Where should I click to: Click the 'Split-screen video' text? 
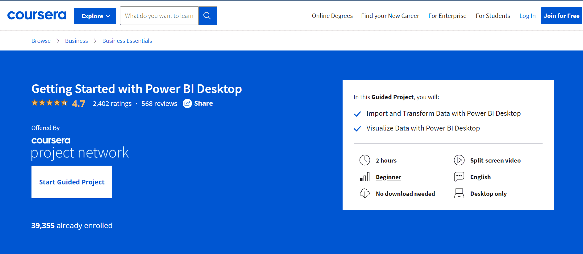pyautogui.click(x=495, y=160)
